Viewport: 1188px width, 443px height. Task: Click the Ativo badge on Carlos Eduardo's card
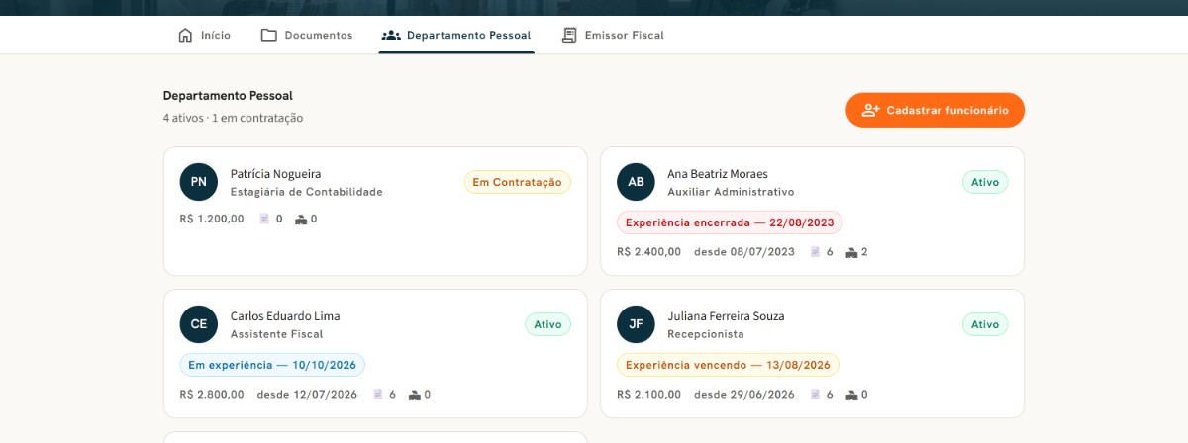[x=547, y=324]
